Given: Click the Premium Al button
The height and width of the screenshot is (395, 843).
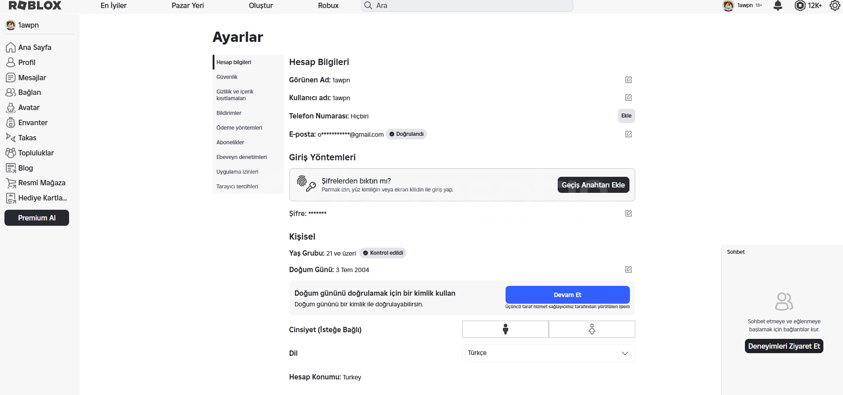Looking at the screenshot, I should [37, 218].
